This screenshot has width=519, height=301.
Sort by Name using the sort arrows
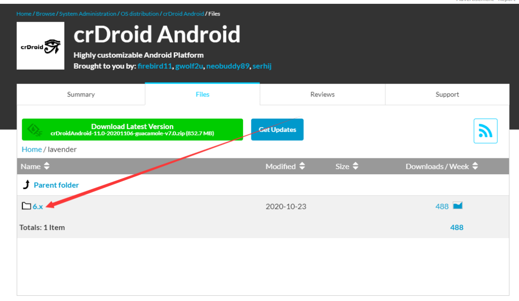(x=47, y=166)
